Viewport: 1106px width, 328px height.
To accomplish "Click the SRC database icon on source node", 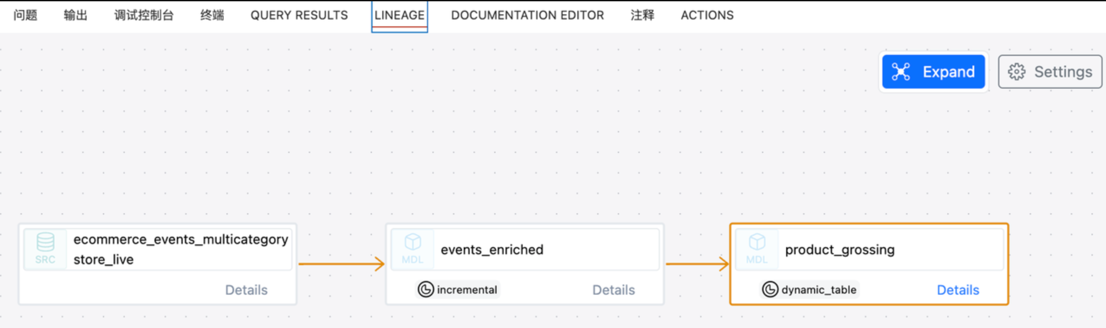I will click(45, 243).
